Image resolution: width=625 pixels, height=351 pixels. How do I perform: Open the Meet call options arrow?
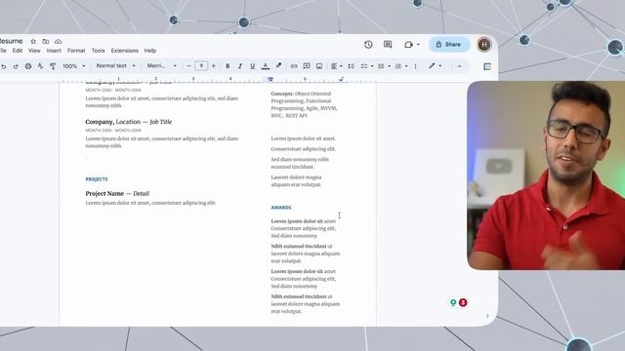pyautogui.click(x=418, y=45)
